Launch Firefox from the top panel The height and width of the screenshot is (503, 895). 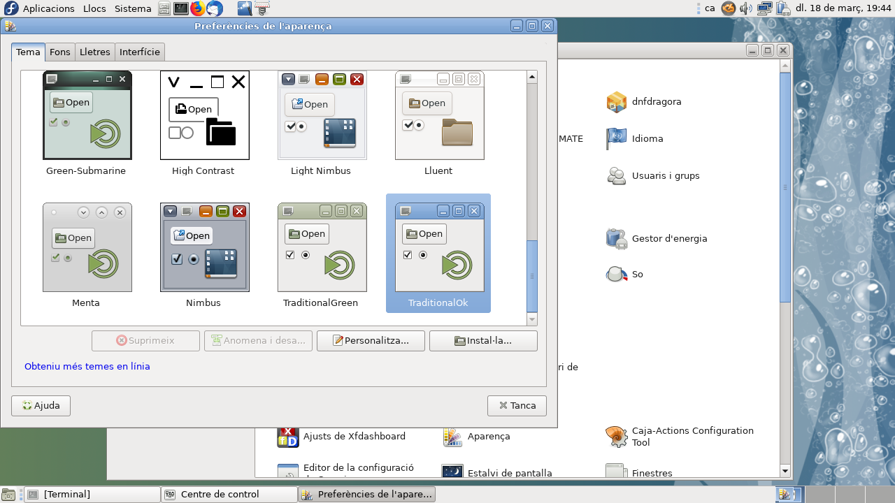point(198,8)
